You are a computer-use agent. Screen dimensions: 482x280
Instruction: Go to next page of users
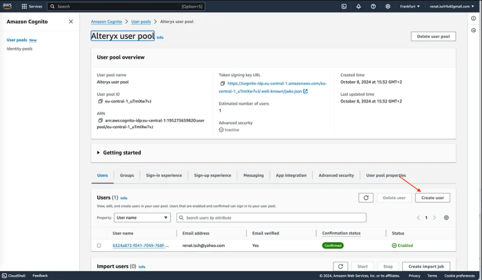coord(434,217)
